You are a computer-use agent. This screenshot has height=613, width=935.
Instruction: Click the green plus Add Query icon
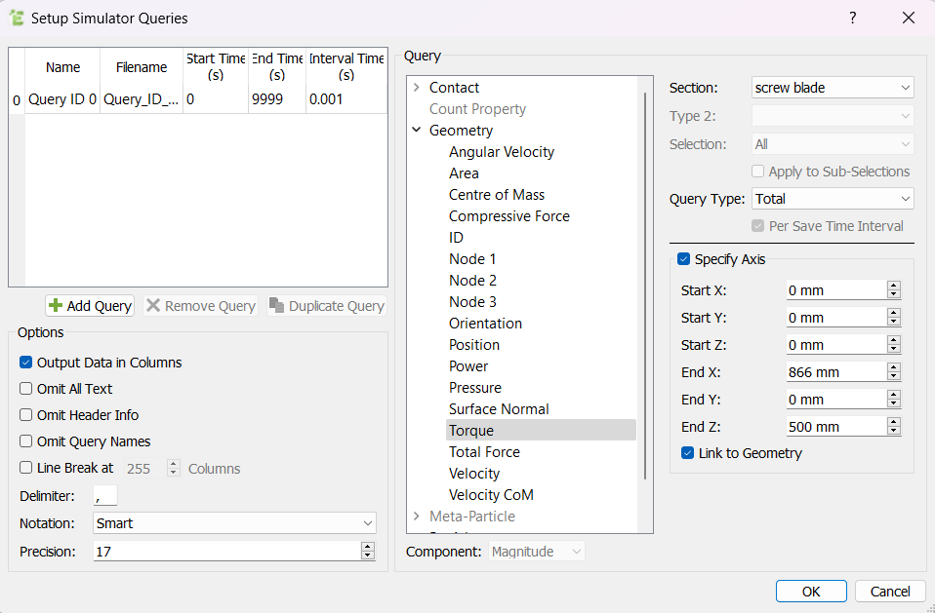[56, 306]
